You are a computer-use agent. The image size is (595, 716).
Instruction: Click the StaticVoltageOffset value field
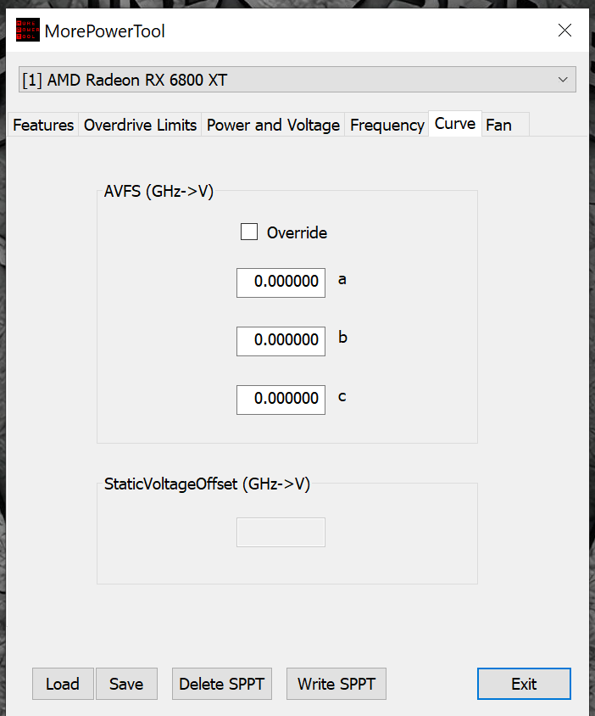(281, 532)
